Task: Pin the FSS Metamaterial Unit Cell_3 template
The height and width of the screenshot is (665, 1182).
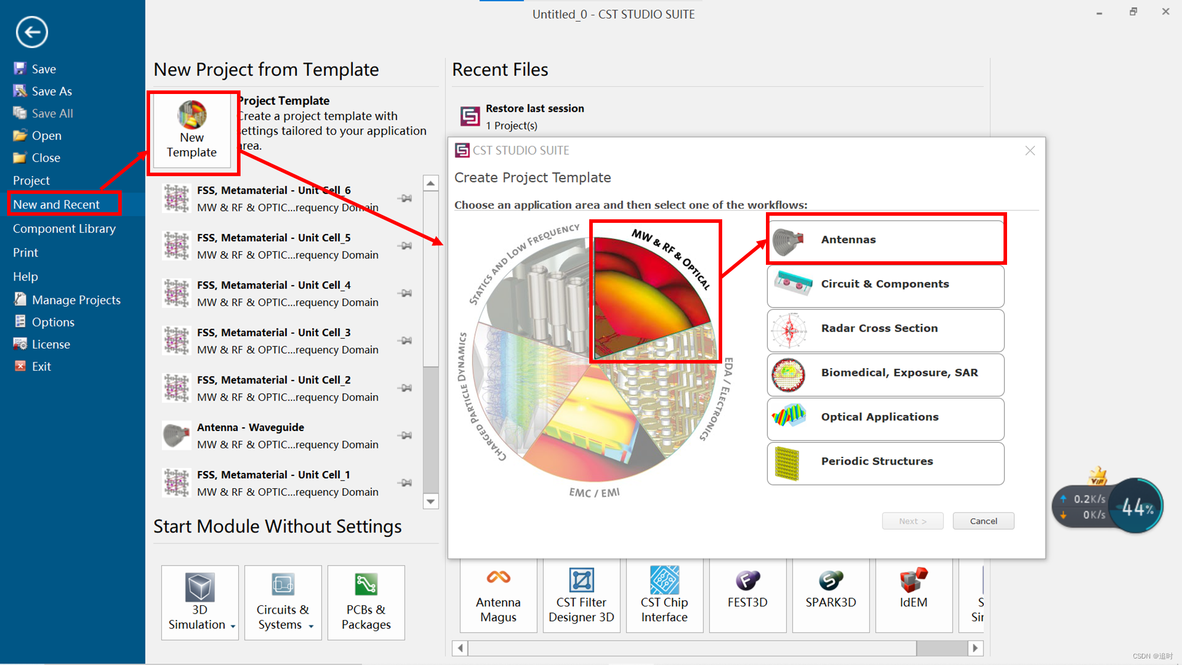Action: pyautogui.click(x=405, y=340)
